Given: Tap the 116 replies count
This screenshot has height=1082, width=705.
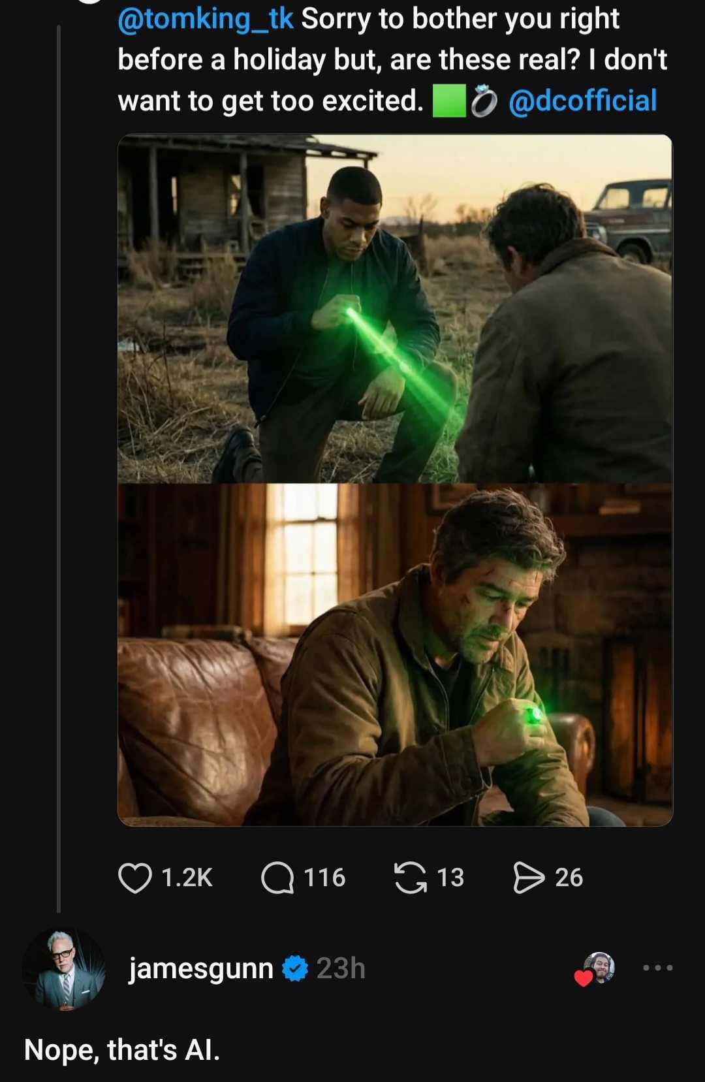Looking at the screenshot, I should click(x=324, y=877).
